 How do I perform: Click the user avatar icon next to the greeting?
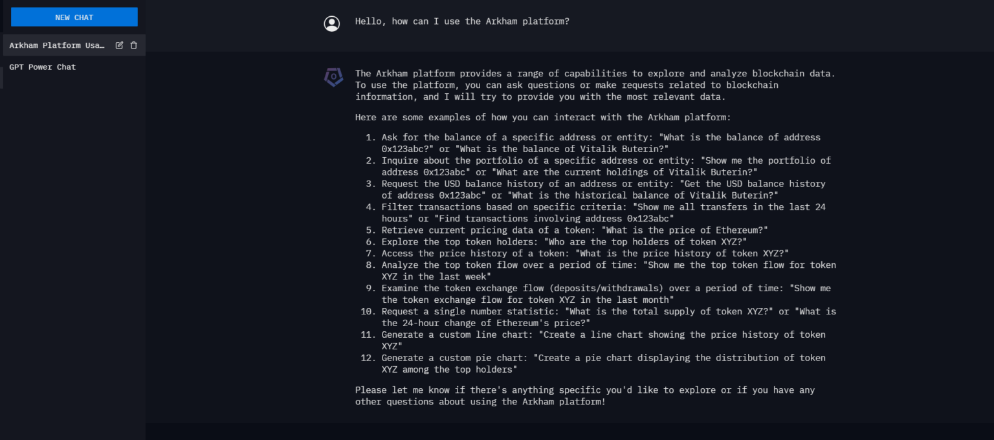(x=331, y=23)
